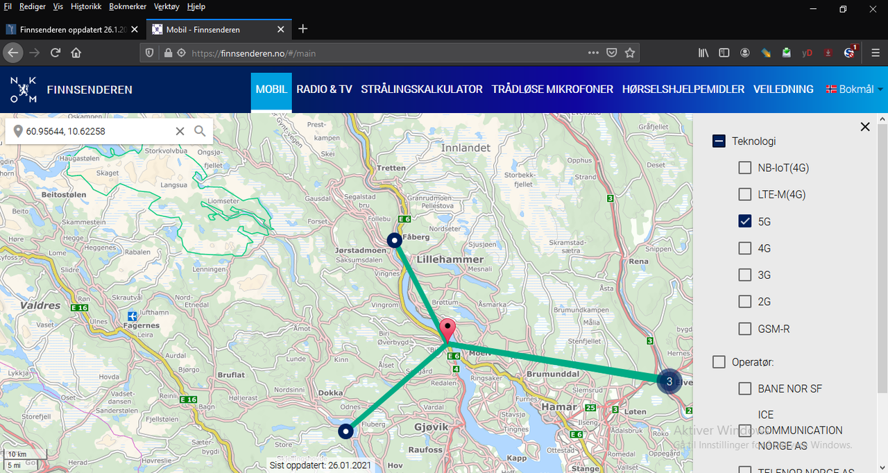Uncheck the 5G checkbox

click(x=744, y=221)
